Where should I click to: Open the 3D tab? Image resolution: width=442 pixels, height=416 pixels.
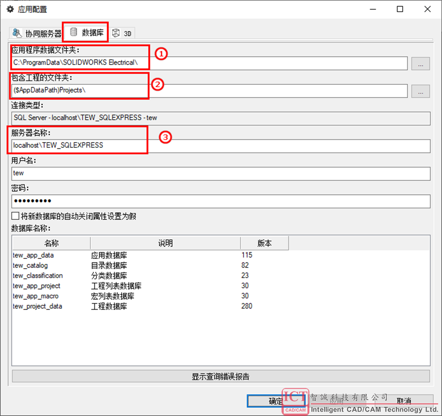[122, 34]
